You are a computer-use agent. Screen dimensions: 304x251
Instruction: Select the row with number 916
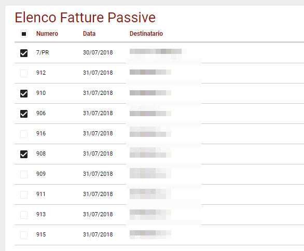coord(159,134)
